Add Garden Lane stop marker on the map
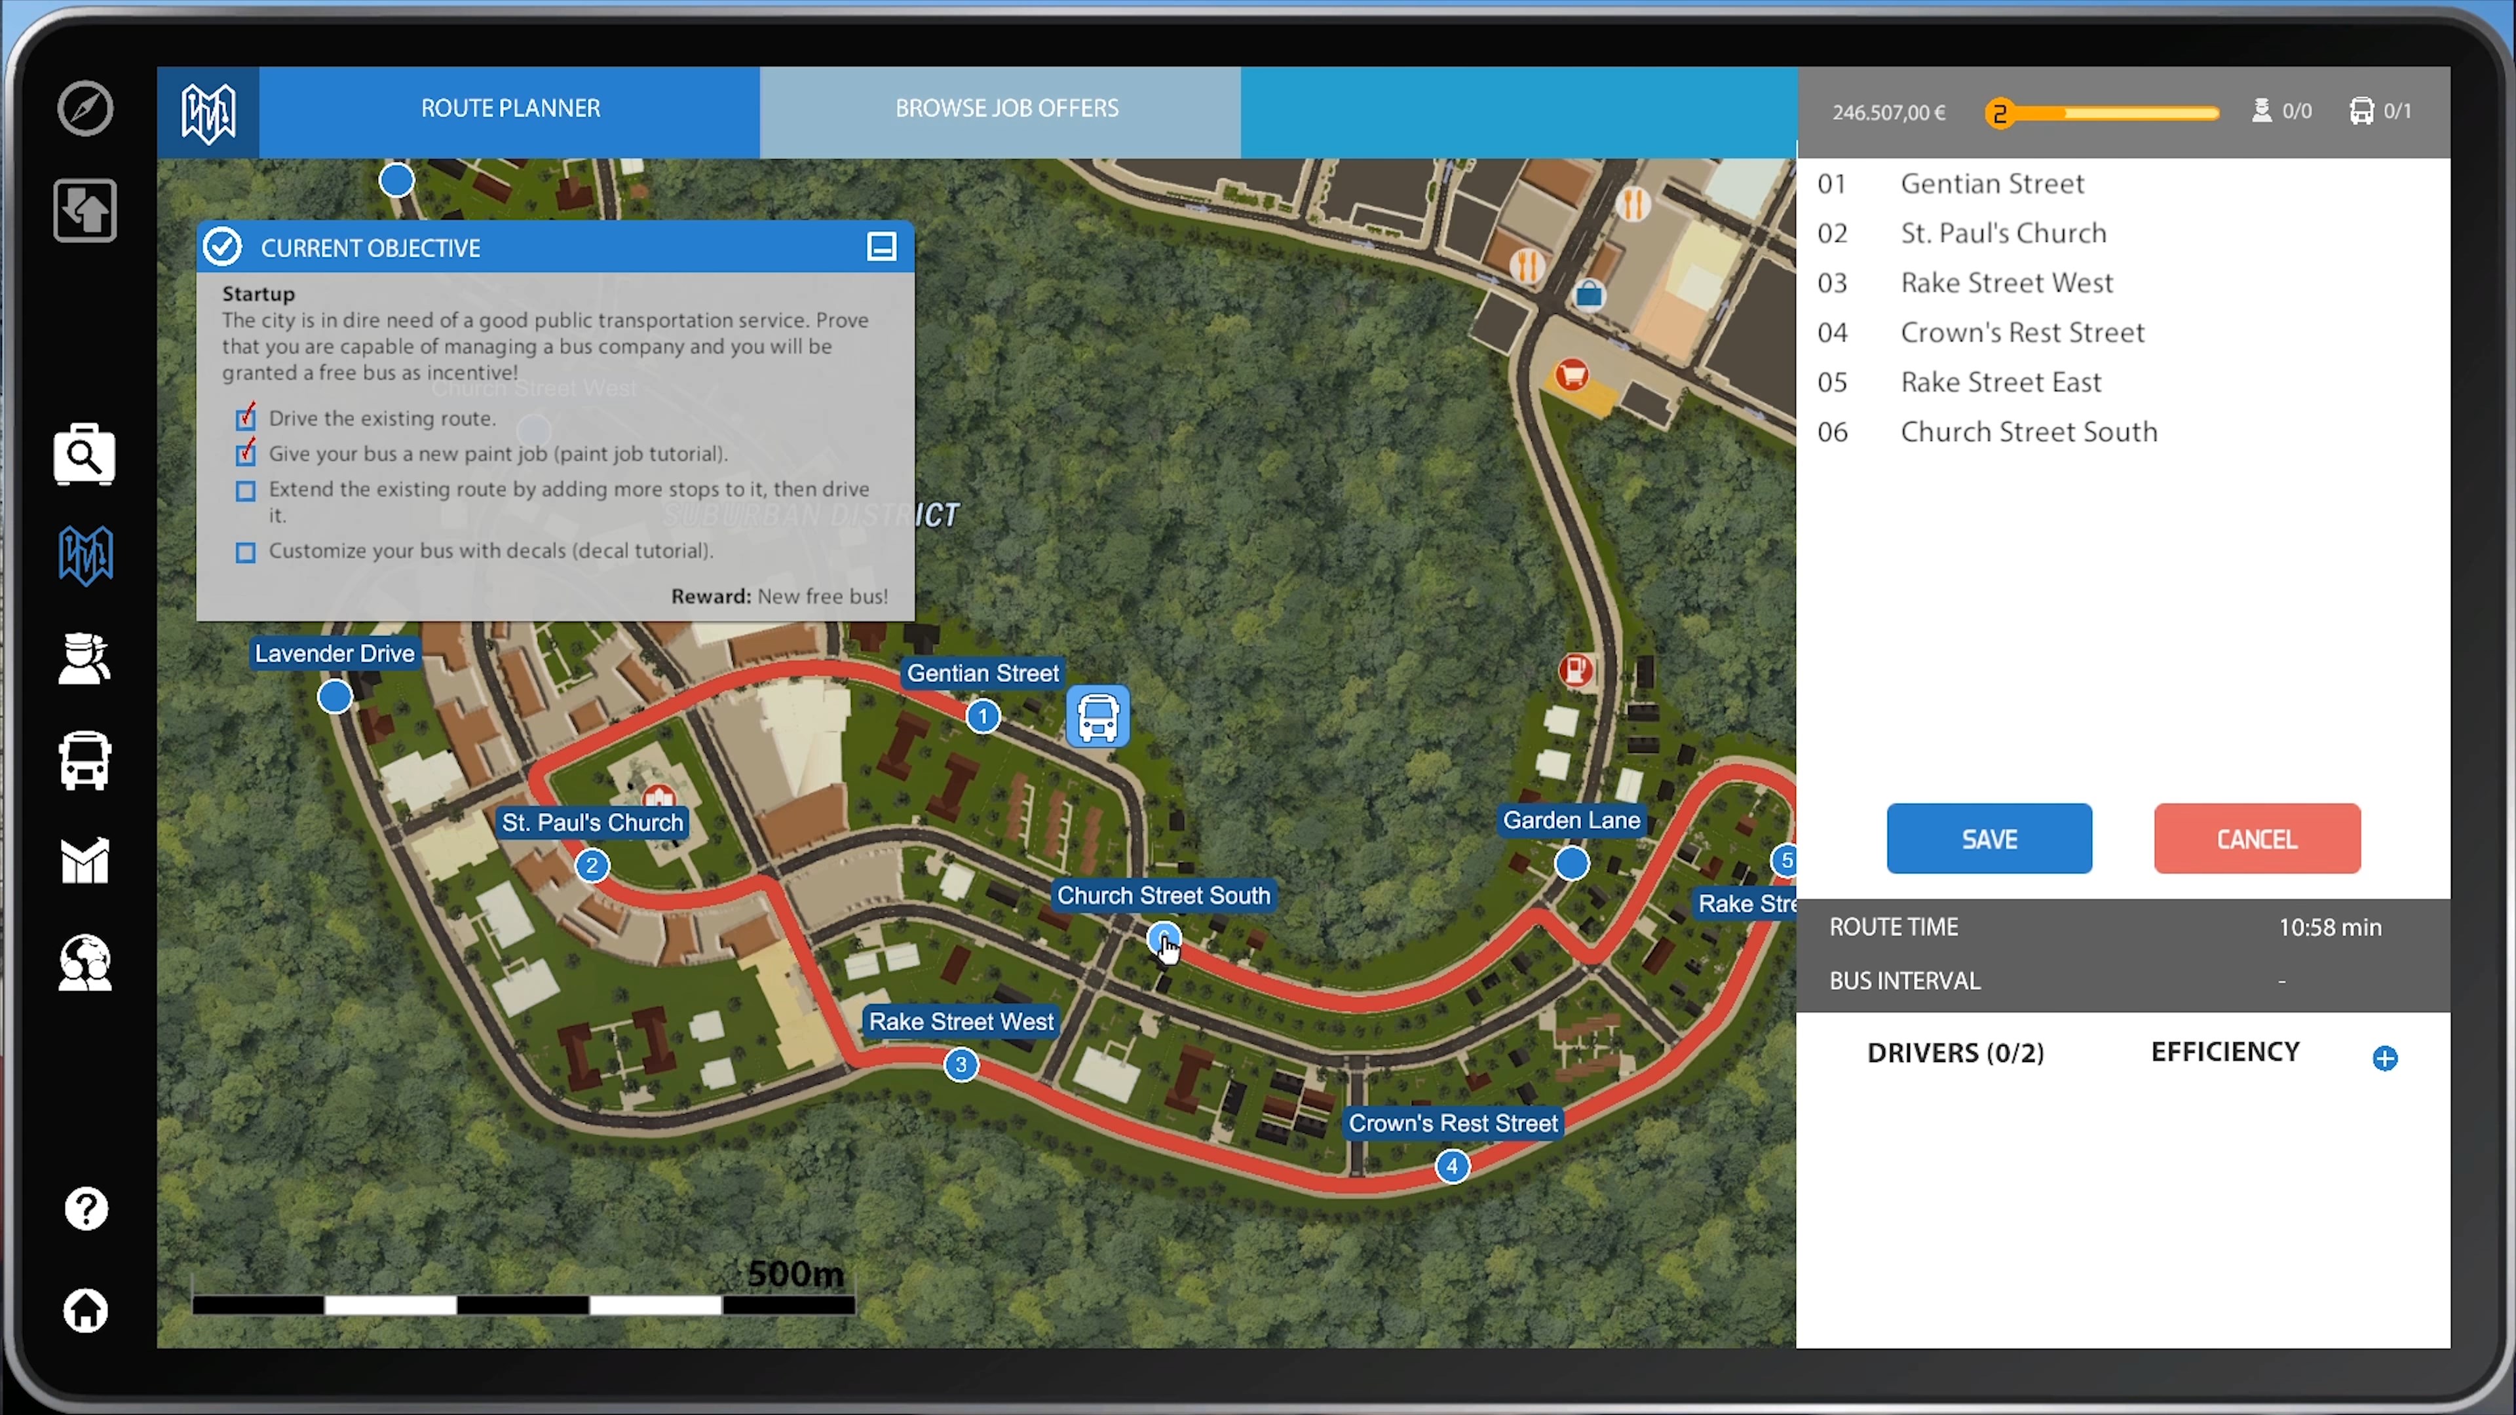2516x1415 pixels. 1572,863
